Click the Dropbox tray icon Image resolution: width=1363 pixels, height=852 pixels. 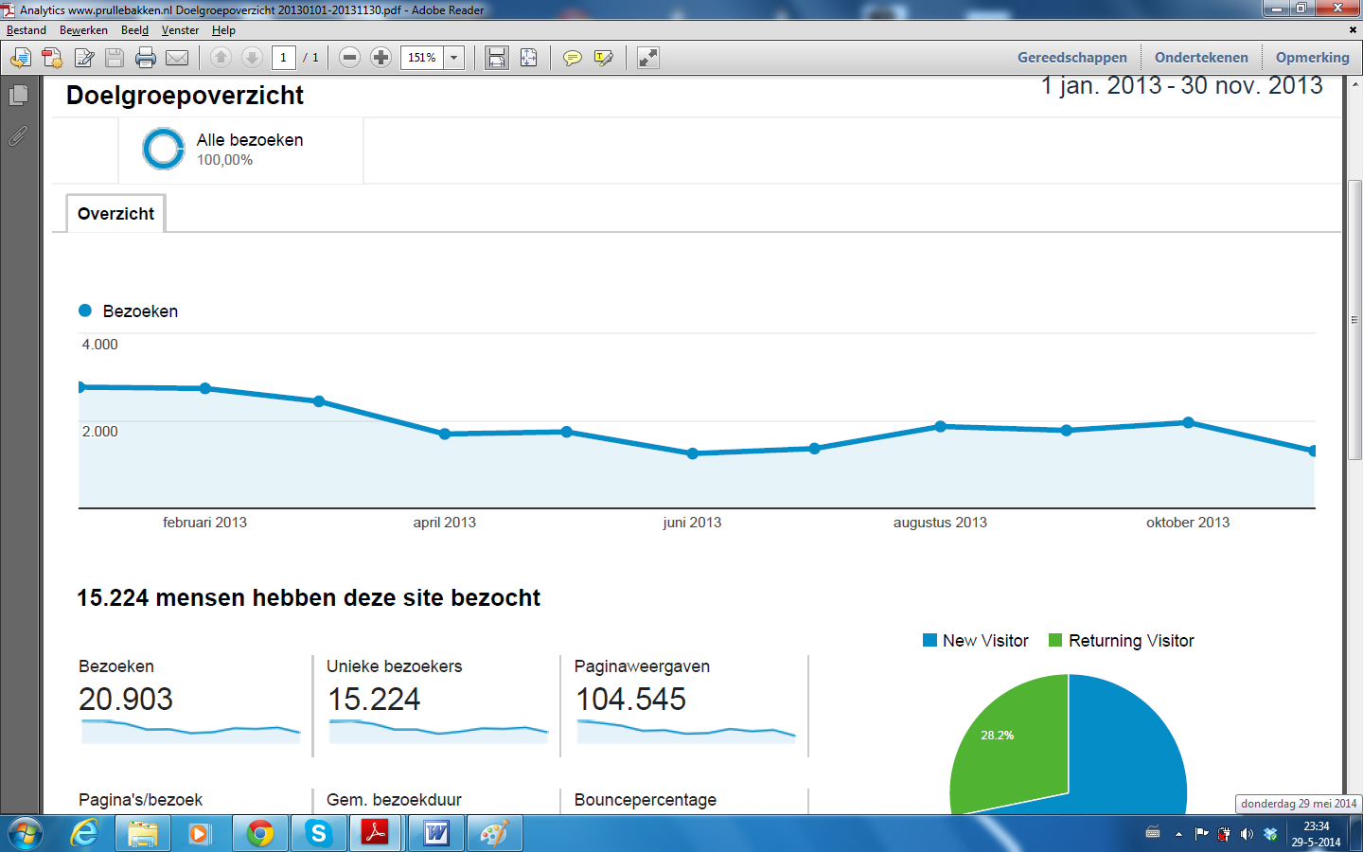[1270, 834]
